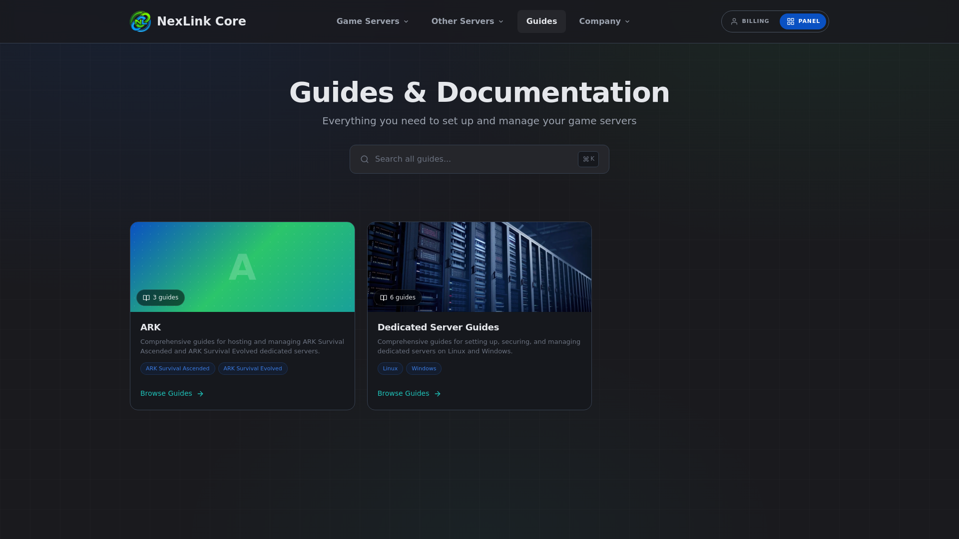
Task: Click the Other Servers chevron arrow
Action: click(501, 21)
